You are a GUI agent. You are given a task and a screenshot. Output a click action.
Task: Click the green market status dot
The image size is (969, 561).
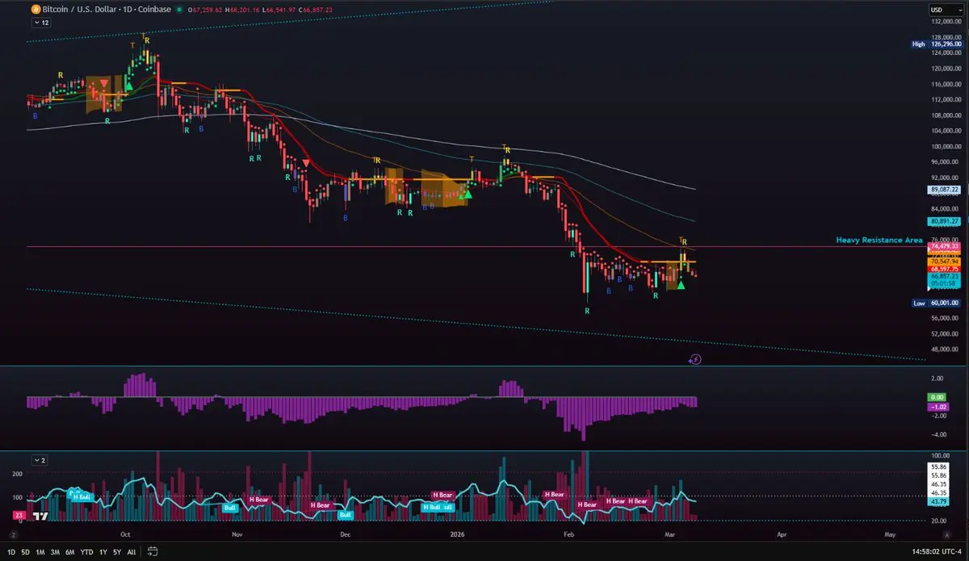(178, 10)
